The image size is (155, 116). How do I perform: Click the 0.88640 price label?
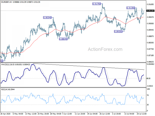[x=63, y=39]
